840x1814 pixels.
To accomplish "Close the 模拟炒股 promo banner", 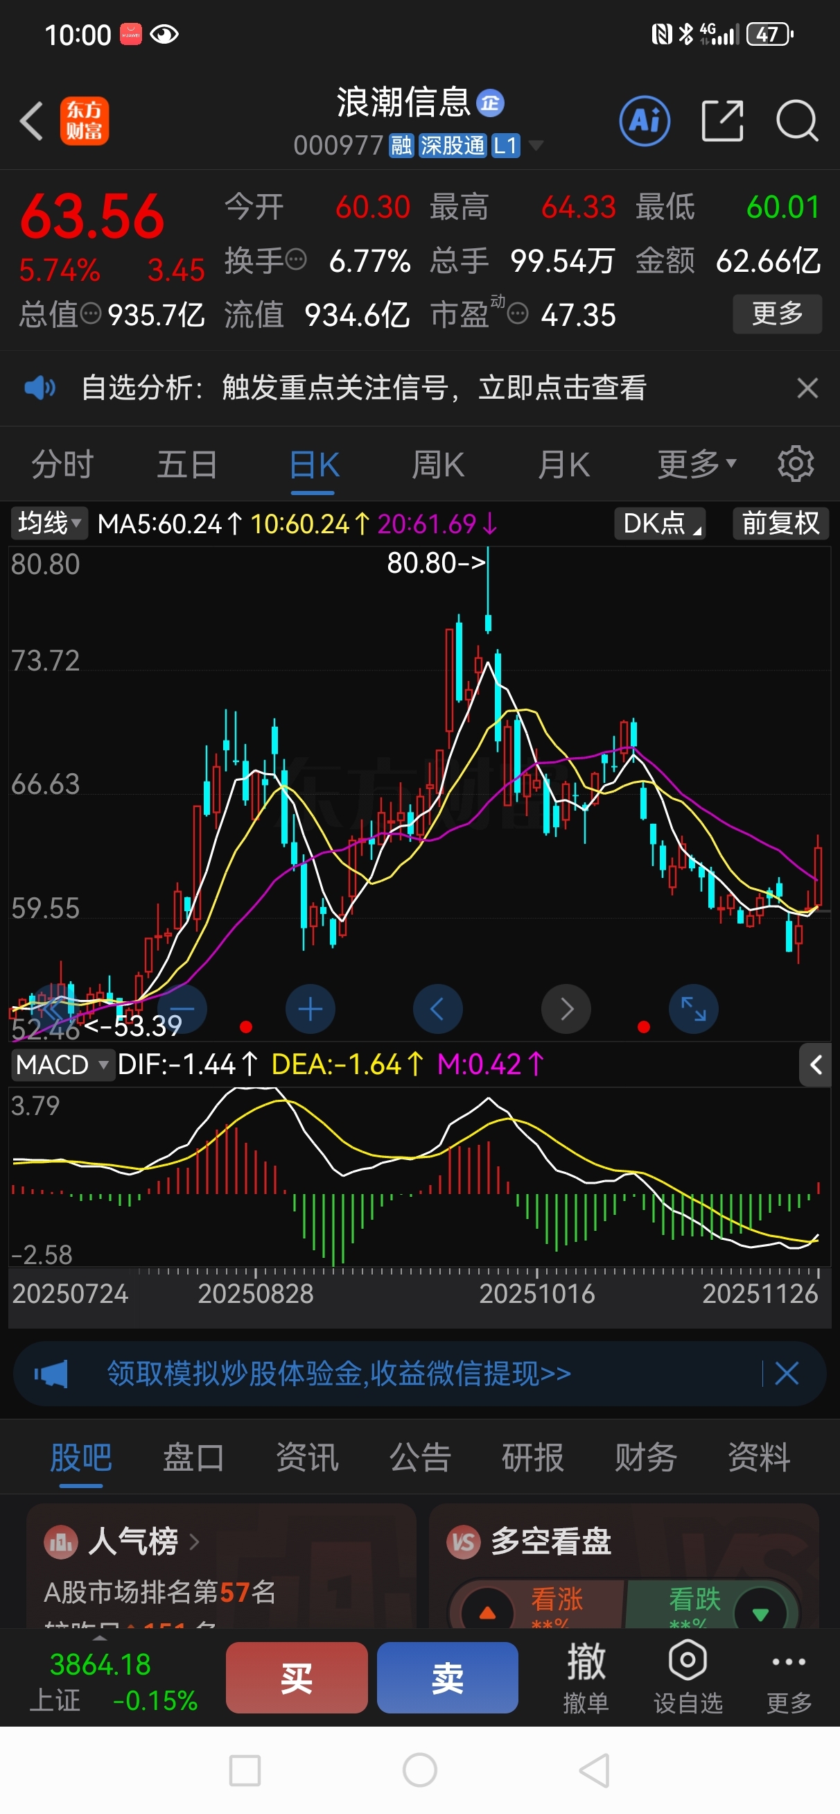I will click(787, 1374).
